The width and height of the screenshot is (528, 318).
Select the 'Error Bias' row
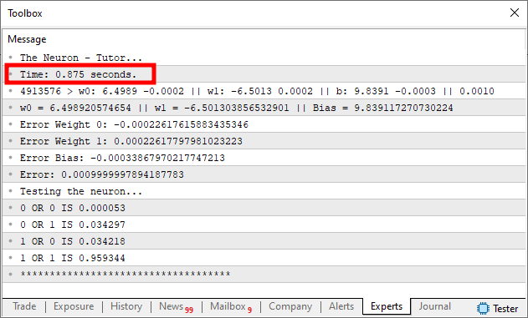264,158
